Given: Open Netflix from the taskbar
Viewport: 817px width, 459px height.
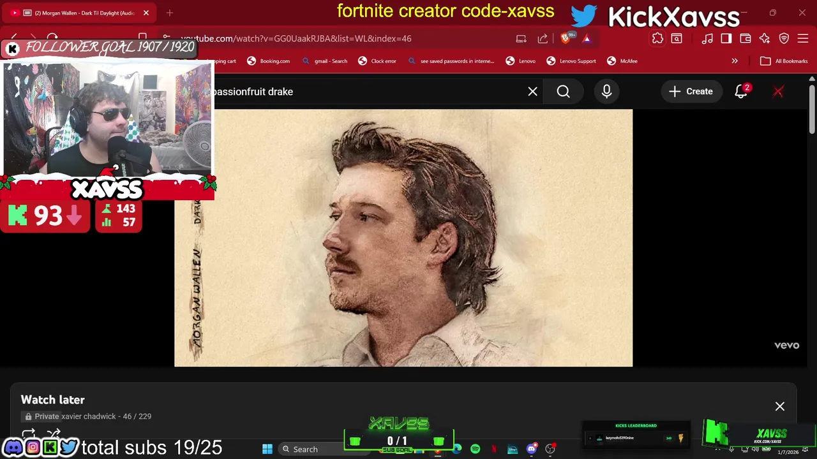Looking at the screenshot, I should pyautogui.click(x=494, y=449).
